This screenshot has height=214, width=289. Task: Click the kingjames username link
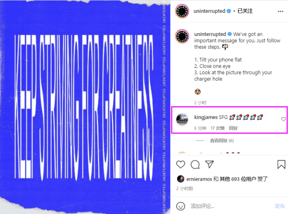pos(206,117)
